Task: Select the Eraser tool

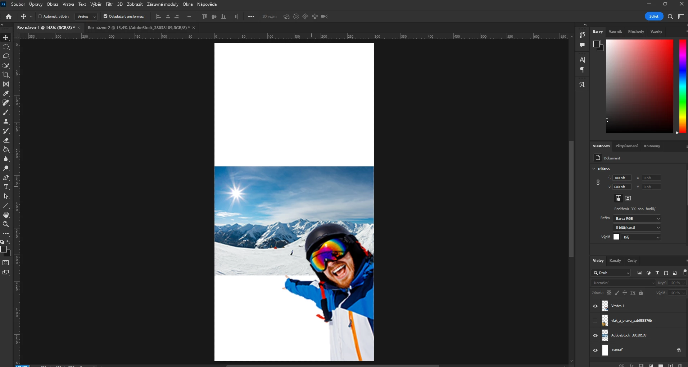Action: [6, 140]
